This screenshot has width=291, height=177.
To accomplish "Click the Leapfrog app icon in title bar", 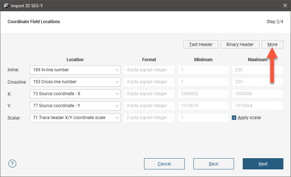I will (6, 5).
